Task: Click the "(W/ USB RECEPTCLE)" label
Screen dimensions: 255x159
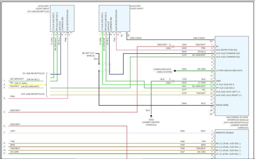Action: [38, 11]
